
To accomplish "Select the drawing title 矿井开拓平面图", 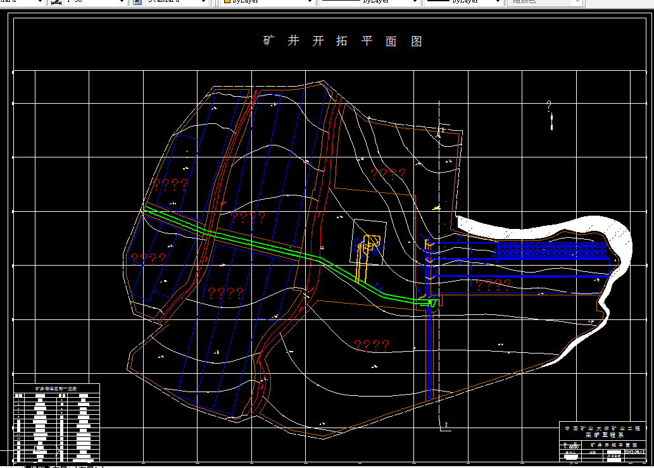I will coord(343,41).
